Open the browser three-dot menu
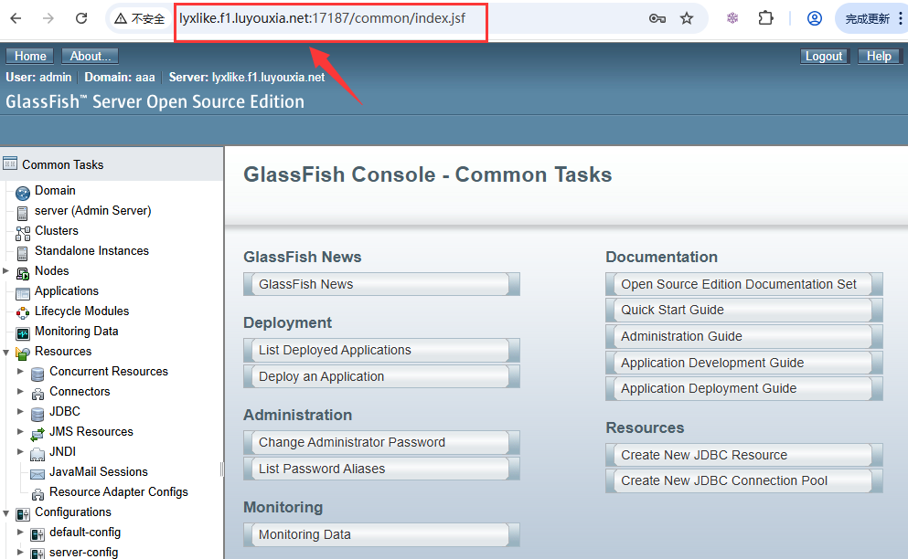The image size is (908, 559). point(900,18)
